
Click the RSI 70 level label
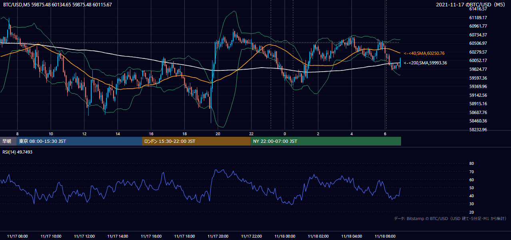tap(471, 172)
